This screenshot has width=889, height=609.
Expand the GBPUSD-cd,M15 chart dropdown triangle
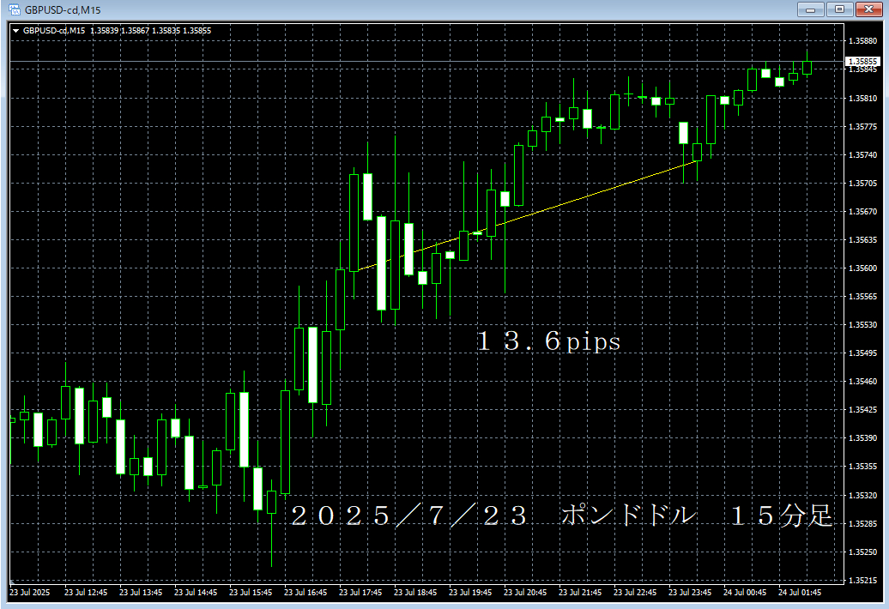click(15, 31)
